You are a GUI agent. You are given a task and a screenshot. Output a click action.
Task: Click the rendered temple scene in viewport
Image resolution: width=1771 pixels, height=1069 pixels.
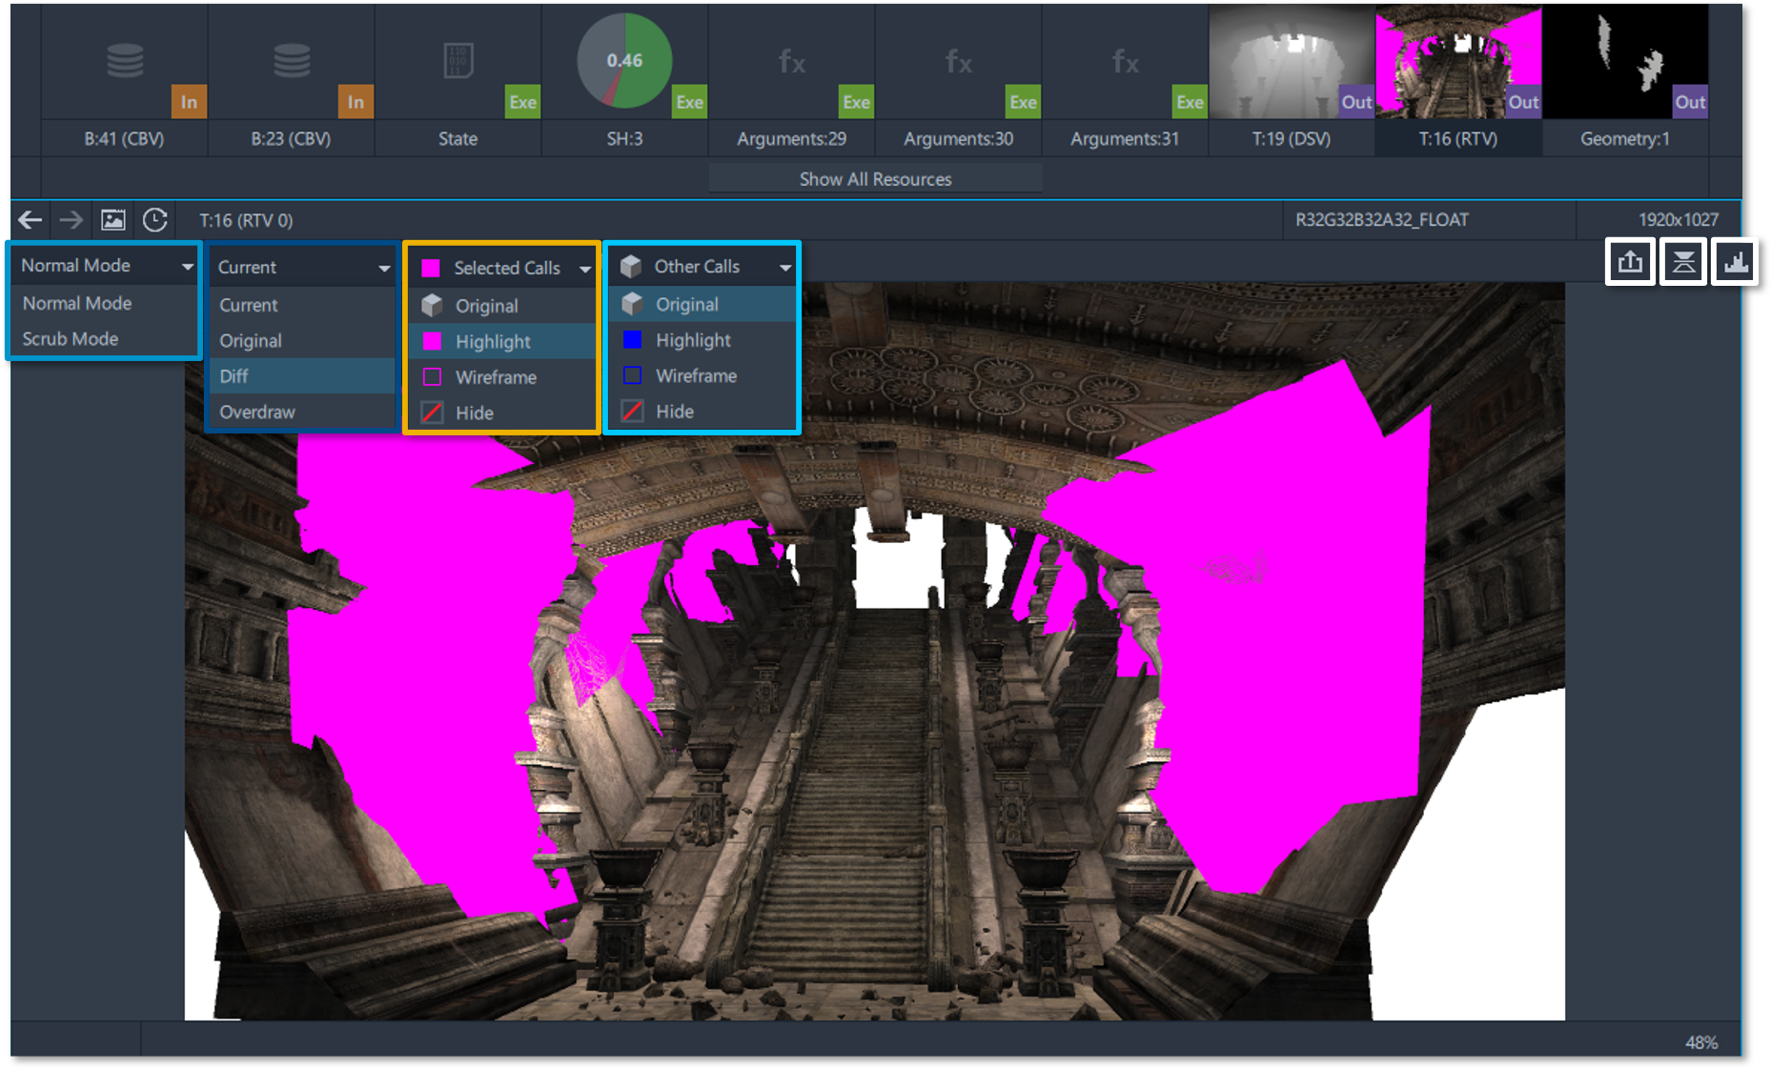click(874, 652)
